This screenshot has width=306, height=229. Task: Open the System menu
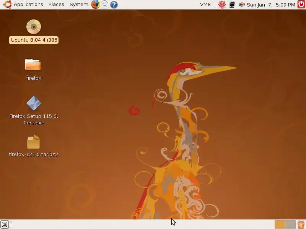pos(79,4)
